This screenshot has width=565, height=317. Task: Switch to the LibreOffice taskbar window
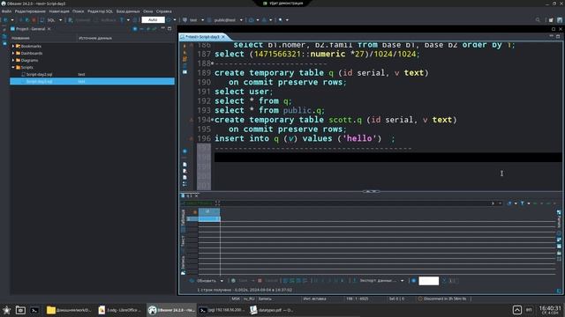point(120,310)
